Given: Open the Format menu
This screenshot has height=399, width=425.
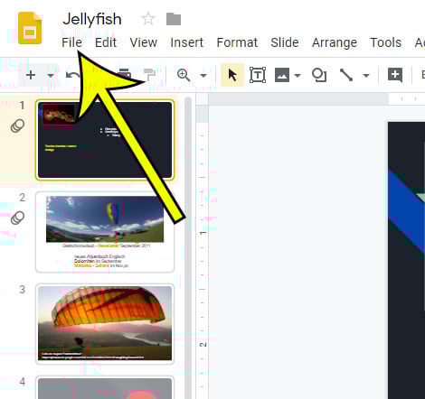Looking at the screenshot, I should [237, 42].
